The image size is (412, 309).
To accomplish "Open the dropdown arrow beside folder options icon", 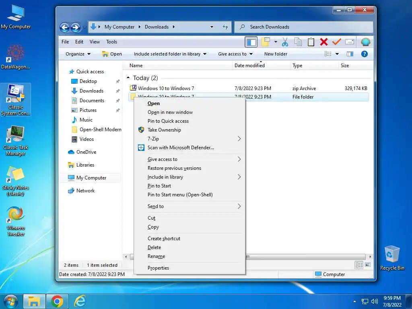I will click(276, 42).
